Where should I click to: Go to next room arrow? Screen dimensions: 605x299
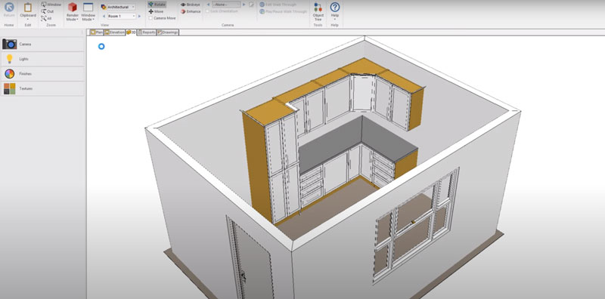(139, 16)
